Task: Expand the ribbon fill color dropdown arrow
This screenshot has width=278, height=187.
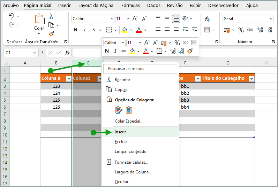Action: pyautogui.click(x=131, y=30)
